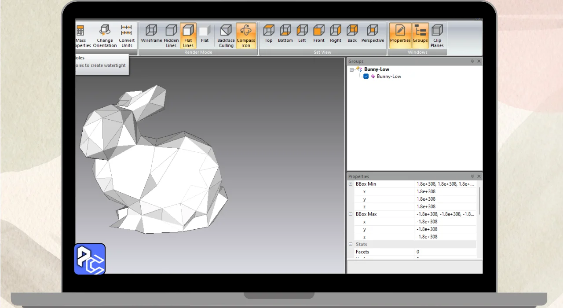Collapse the Stats property section

pos(351,244)
